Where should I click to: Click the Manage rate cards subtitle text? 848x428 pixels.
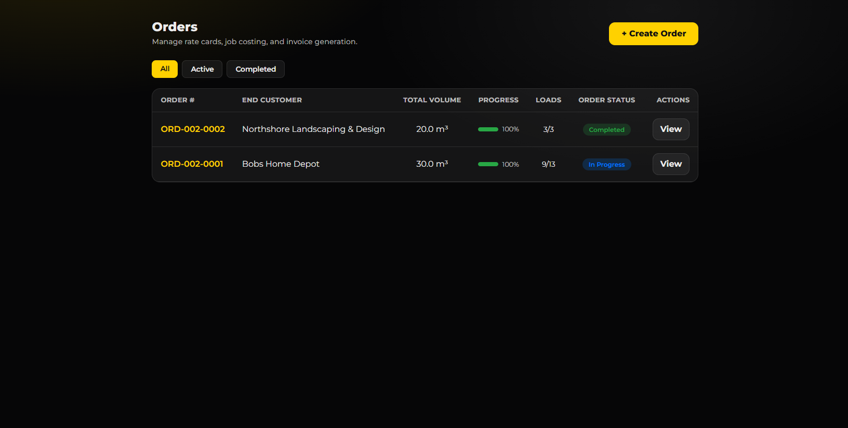click(x=255, y=42)
